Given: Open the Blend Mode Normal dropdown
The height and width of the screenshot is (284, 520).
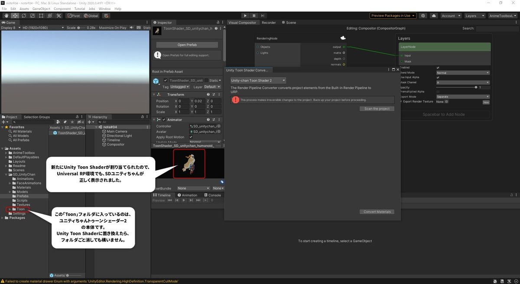Looking at the screenshot, I should (463, 73).
